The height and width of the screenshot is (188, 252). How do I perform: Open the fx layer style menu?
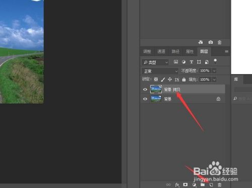[x=177, y=185]
